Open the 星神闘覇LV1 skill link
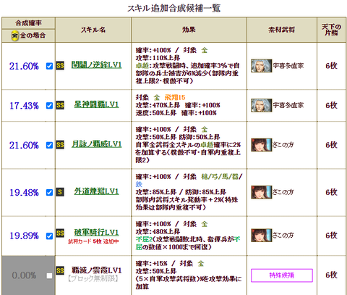 (96, 104)
